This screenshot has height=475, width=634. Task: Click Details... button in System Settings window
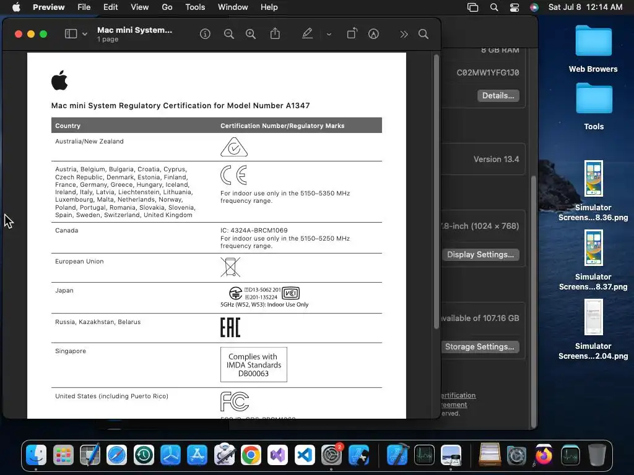pyautogui.click(x=498, y=96)
